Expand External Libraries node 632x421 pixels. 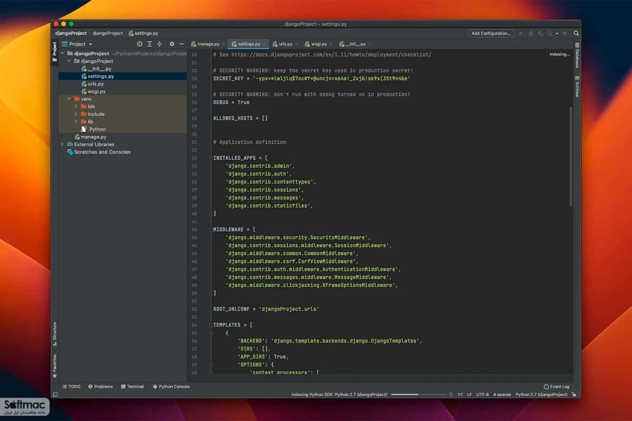coord(63,144)
